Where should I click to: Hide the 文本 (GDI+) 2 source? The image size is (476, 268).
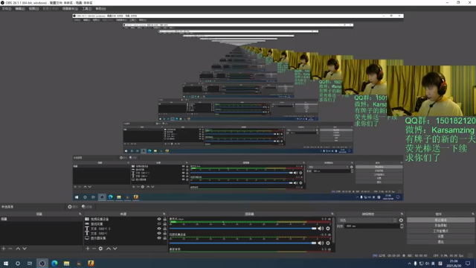[159, 229]
